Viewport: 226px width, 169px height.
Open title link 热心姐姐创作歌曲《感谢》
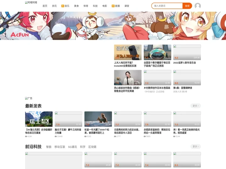[x=127, y=90]
